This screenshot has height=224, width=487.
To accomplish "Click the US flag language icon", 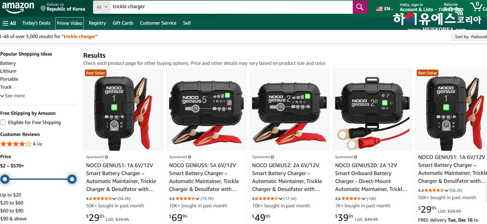I will 379,9.
